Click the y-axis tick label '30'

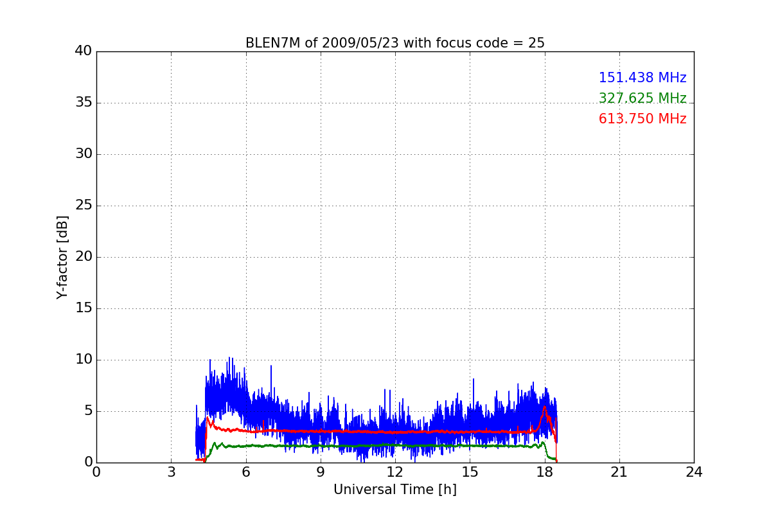pyautogui.click(x=84, y=154)
